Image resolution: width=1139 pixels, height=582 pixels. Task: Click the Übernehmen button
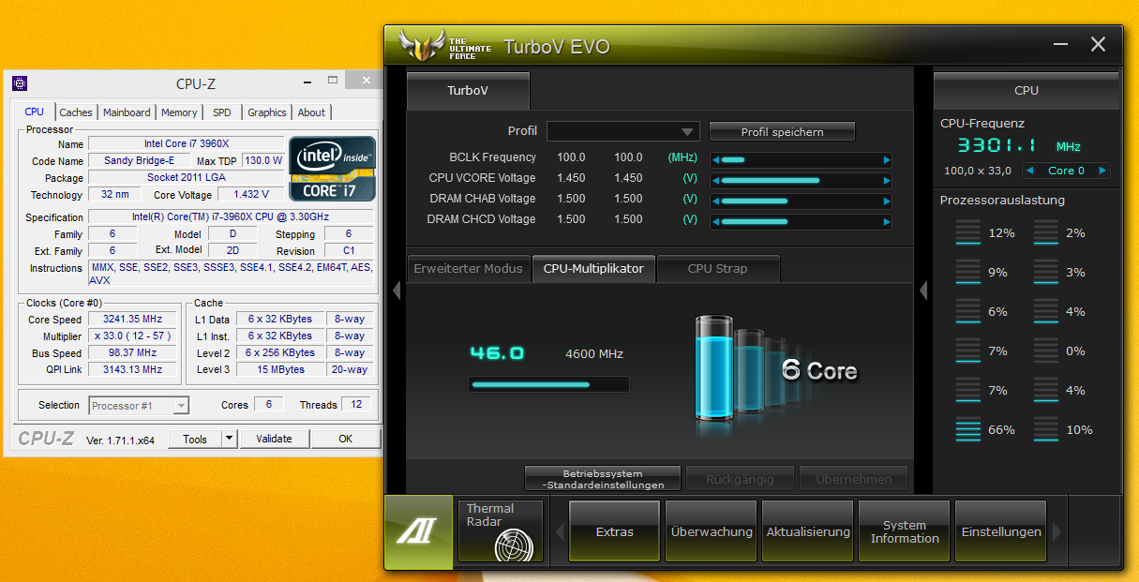click(x=853, y=478)
